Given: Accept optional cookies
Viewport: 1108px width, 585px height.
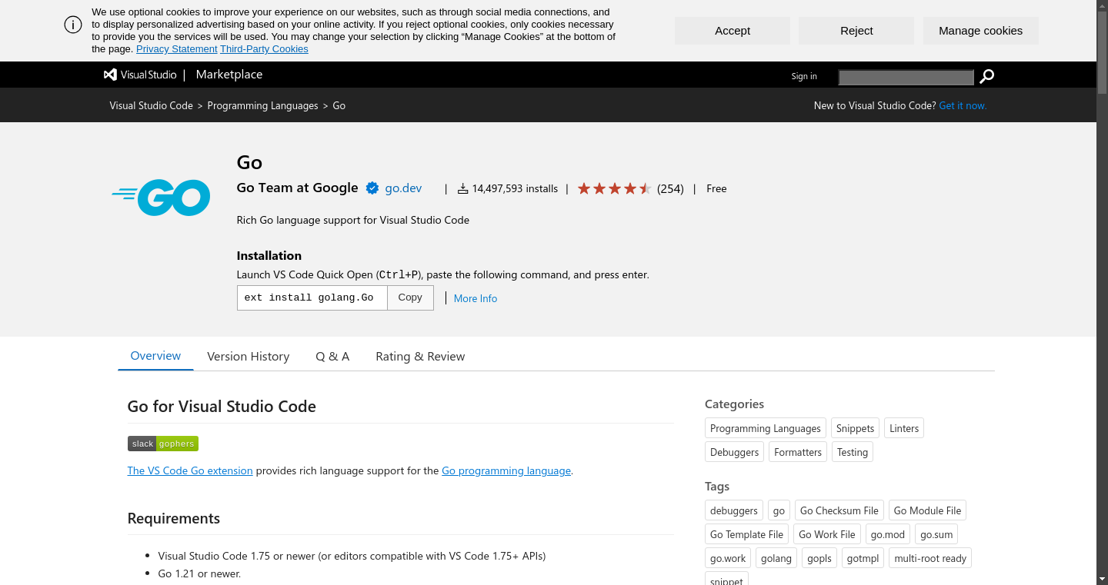Looking at the screenshot, I should (733, 31).
